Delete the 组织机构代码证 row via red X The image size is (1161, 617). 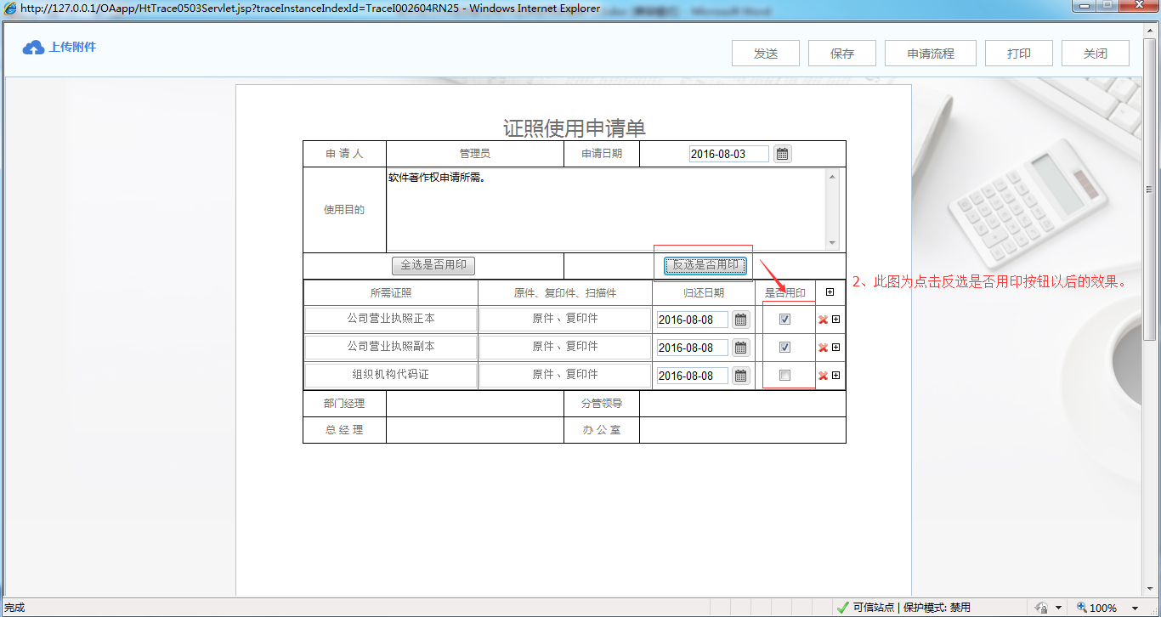coord(822,375)
